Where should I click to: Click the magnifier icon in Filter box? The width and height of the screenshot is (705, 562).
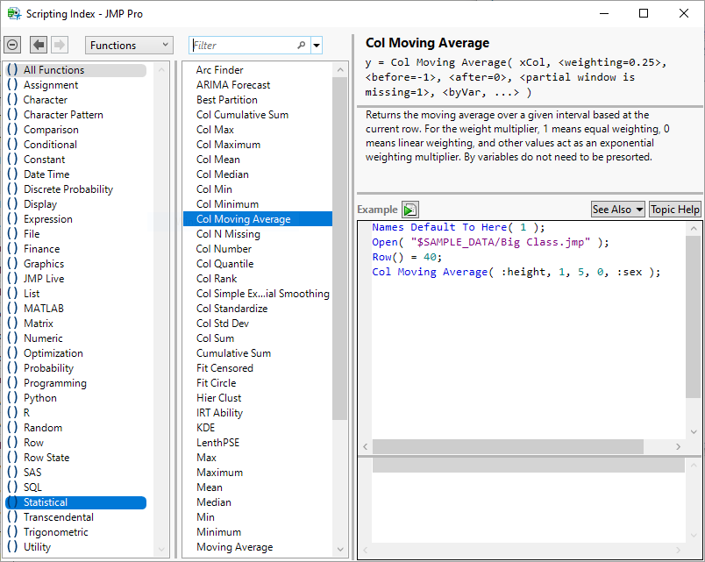tap(302, 46)
